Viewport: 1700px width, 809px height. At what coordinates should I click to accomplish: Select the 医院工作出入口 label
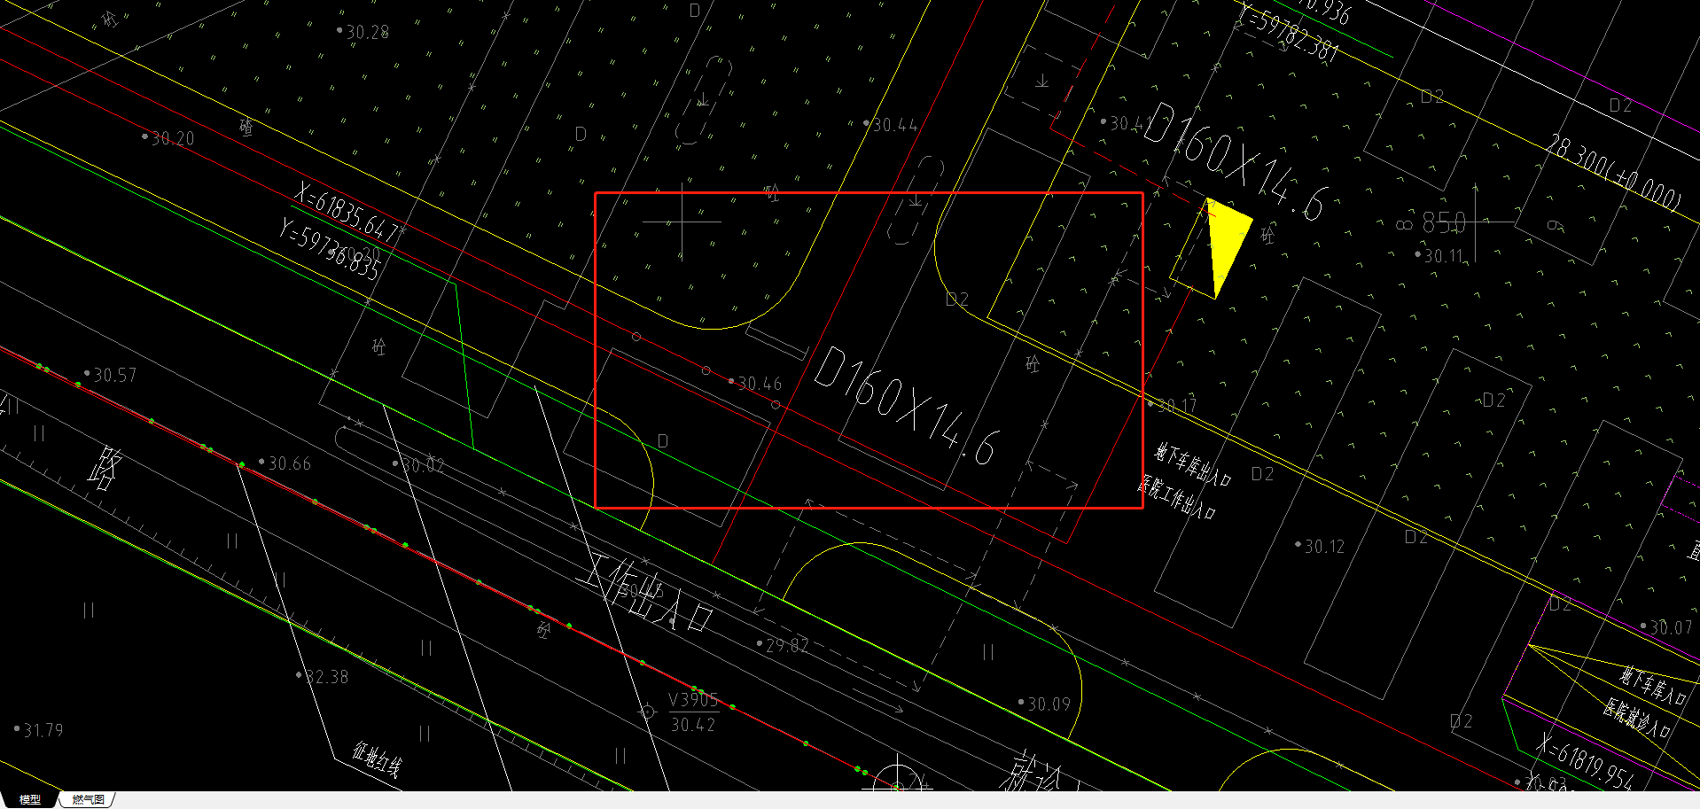pyautogui.click(x=1177, y=498)
